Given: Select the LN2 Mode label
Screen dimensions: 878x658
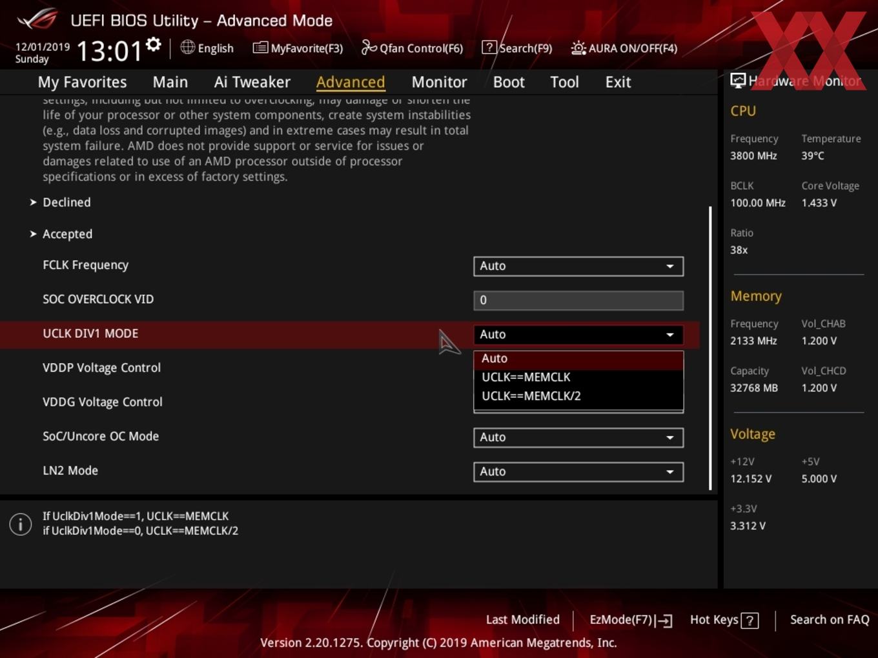Looking at the screenshot, I should tap(70, 470).
